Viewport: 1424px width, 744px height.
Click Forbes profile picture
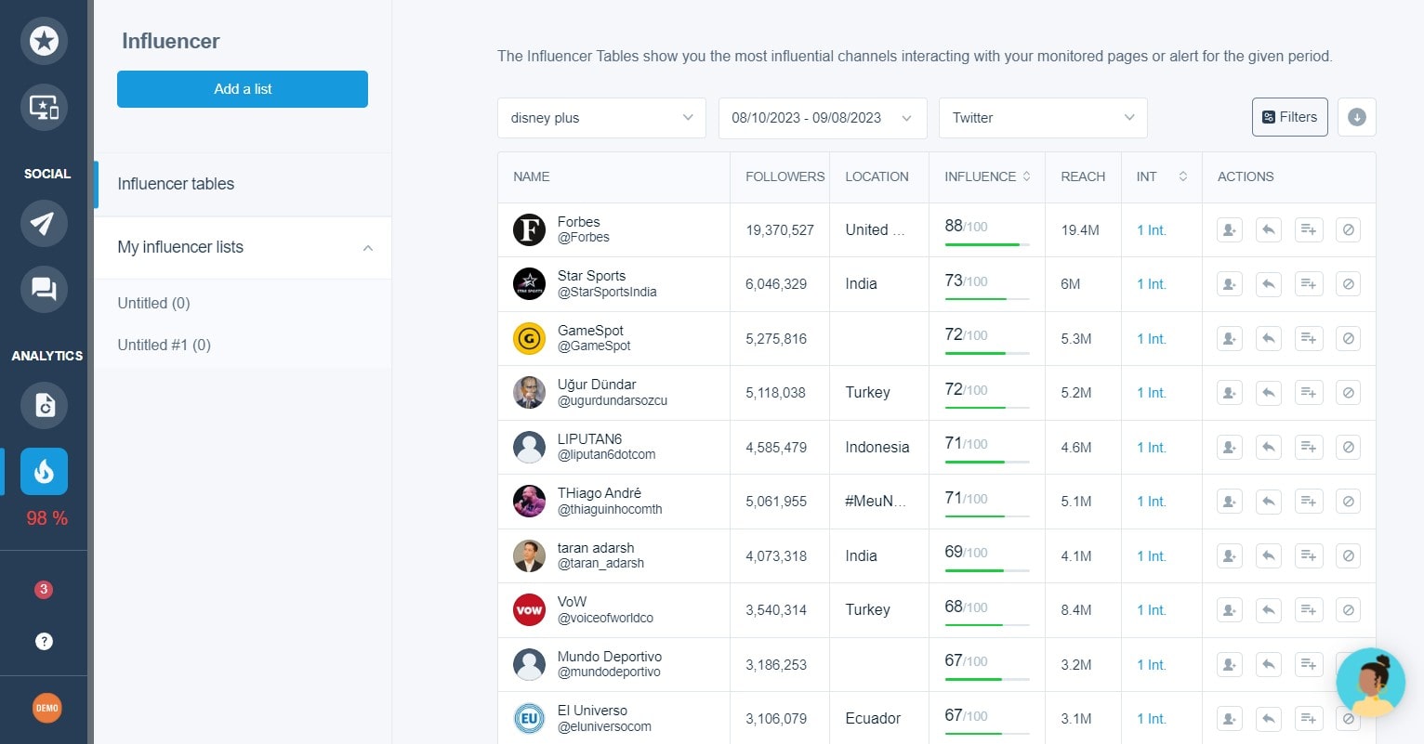click(x=529, y=229)
